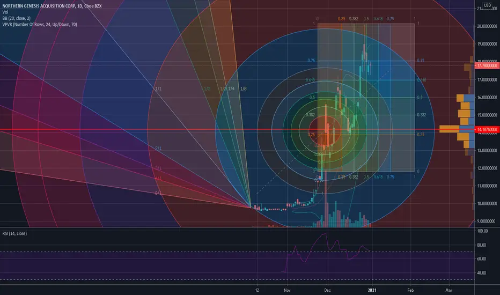Click the 15.00 price axis label
500x295 pixels.
tap(487, 115)
